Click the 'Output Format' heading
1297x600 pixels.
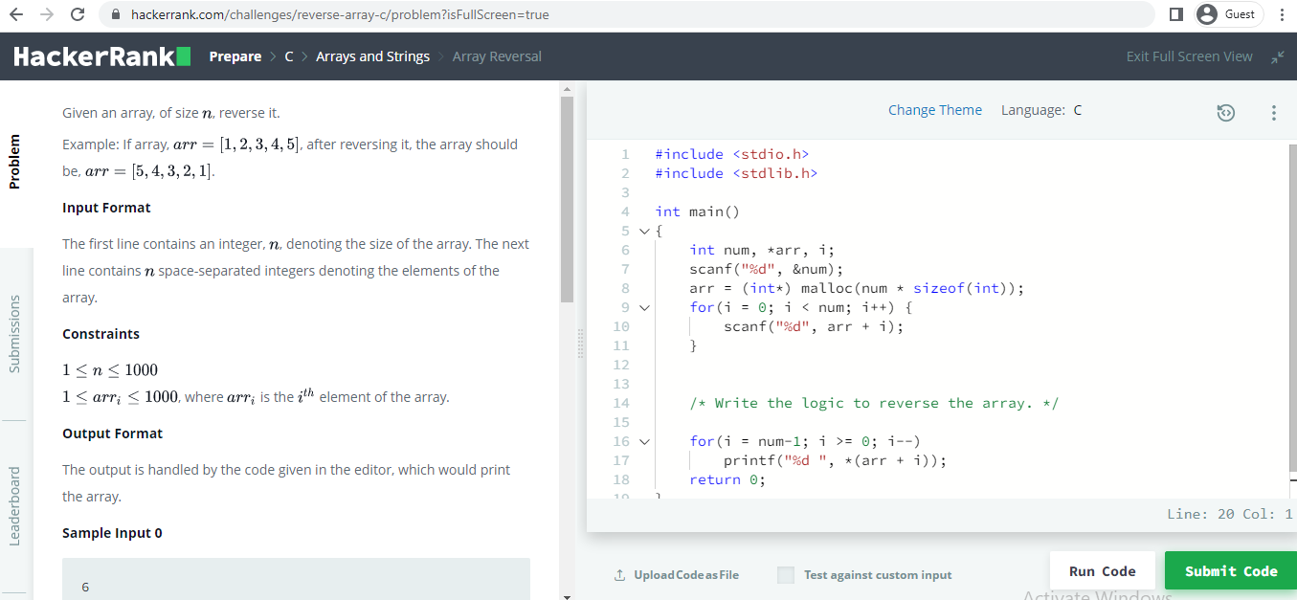pyautogui.click(x=112, y=433)
